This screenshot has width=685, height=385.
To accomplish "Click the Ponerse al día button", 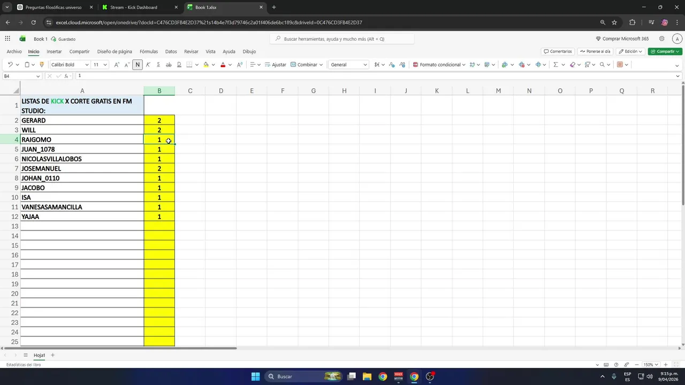I will (x=595, y=51).
